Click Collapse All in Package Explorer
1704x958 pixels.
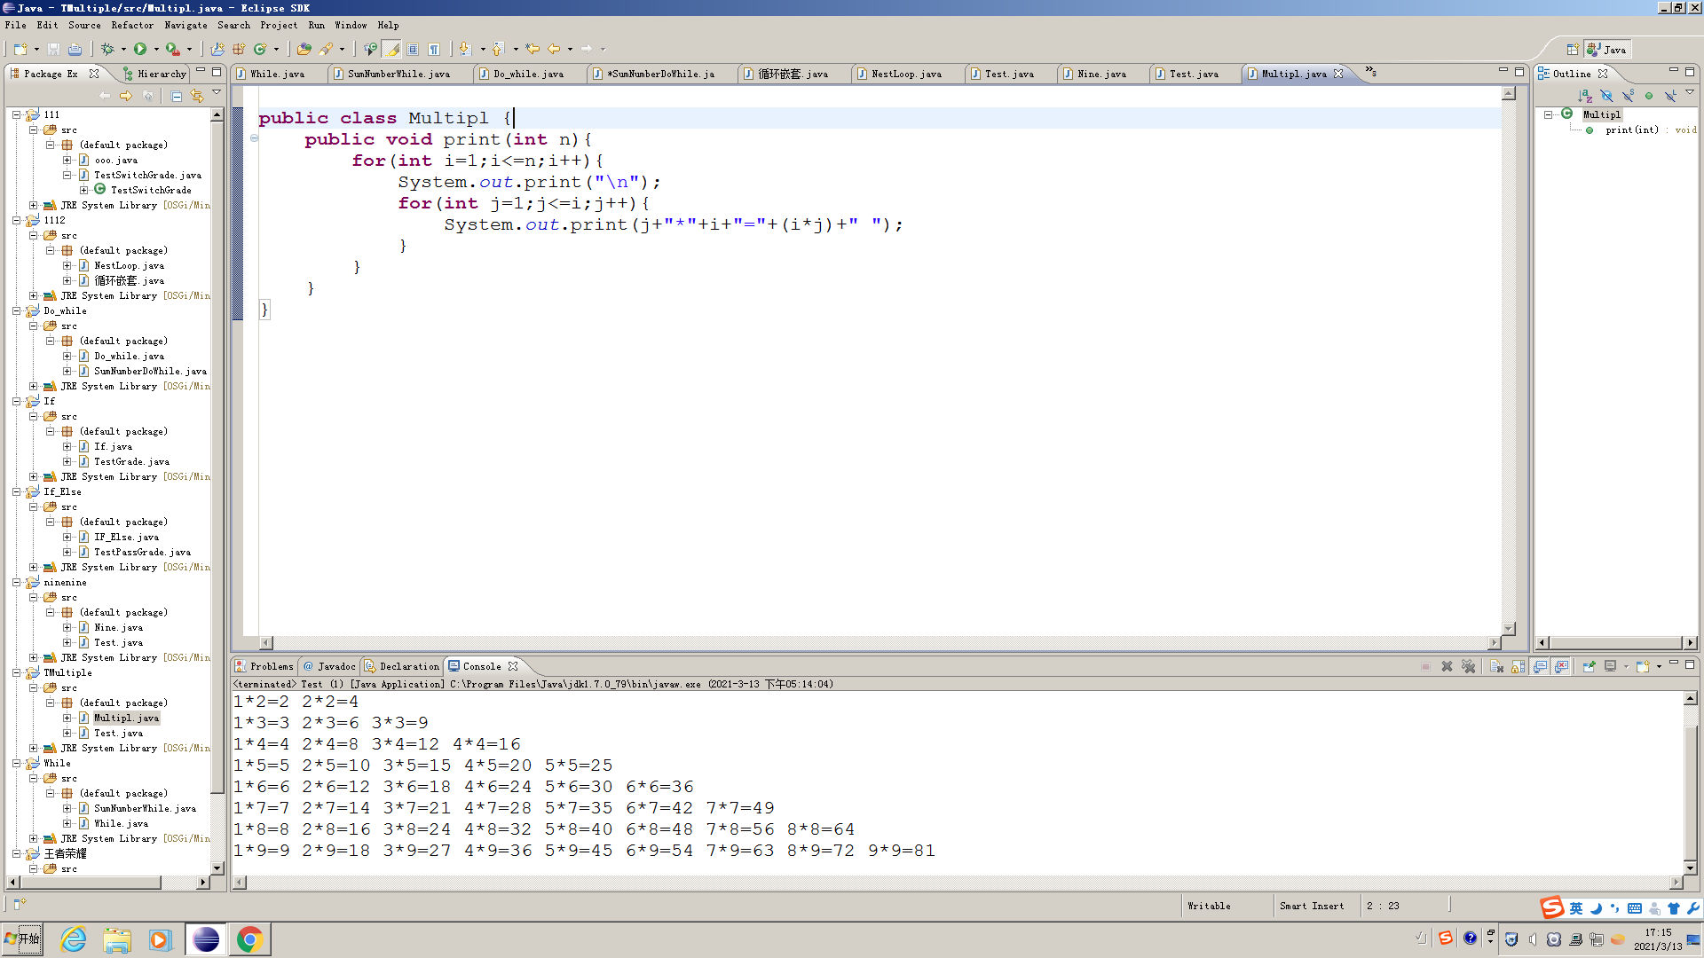point(176,96)
